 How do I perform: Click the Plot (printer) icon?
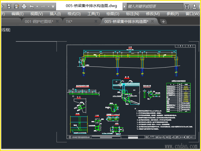(x=24, y=6)
